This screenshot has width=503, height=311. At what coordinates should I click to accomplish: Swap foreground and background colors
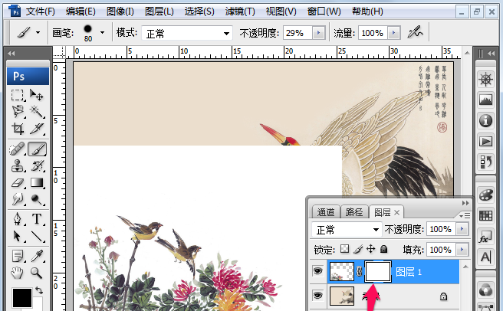(39, 290)
